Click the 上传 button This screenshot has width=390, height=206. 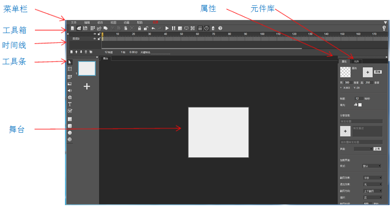(x=377, y=149)
